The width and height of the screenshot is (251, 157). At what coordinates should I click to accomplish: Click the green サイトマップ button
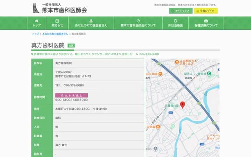[x=180, y=11]
